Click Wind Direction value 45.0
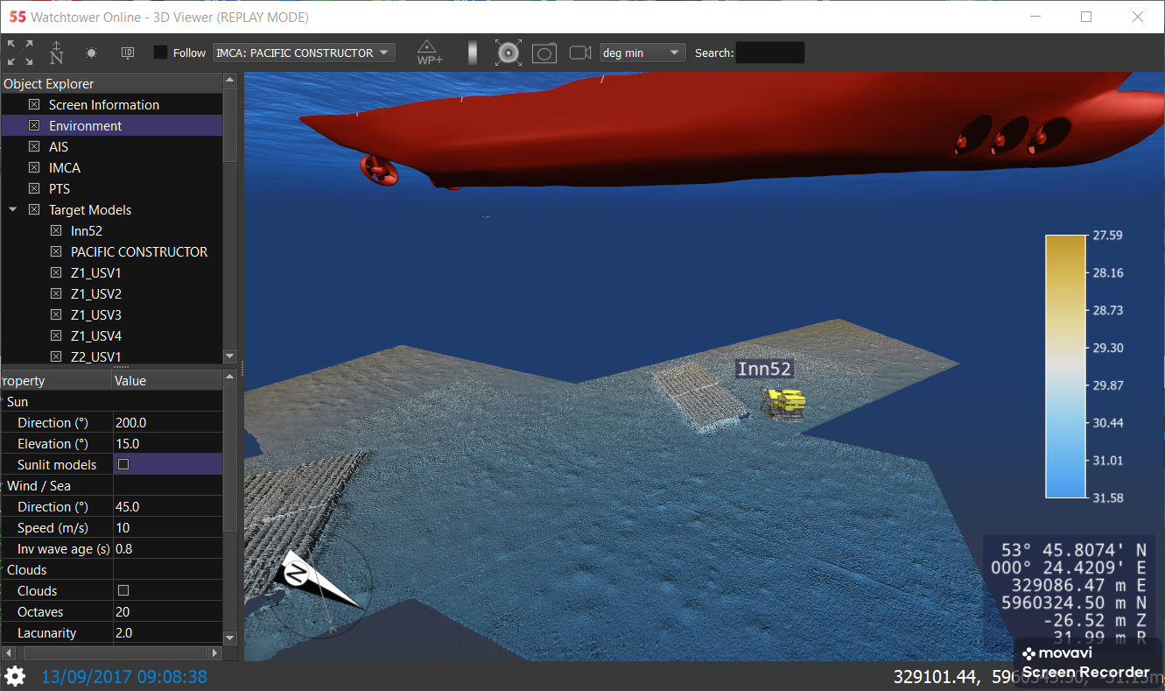Viewport: 1165px width, 691px height. coord(167,506)
